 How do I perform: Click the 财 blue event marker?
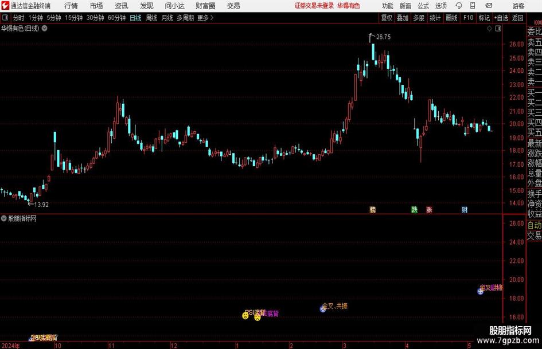465,210
